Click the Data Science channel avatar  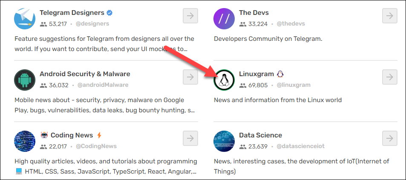pos(224,141)
